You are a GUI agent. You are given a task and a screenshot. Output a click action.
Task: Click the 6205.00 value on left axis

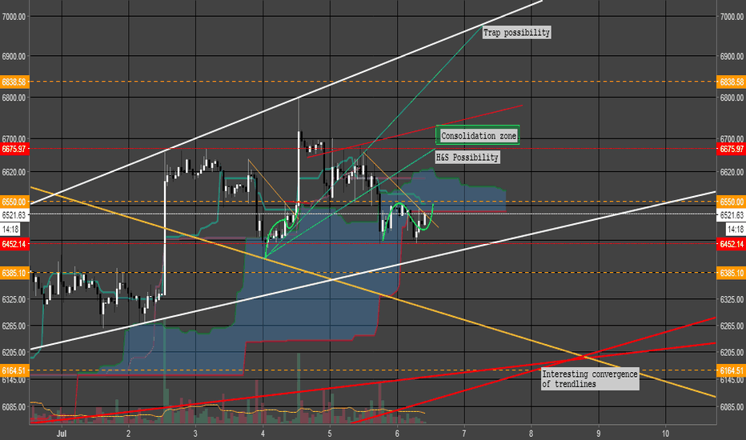(x=14, y=353)
